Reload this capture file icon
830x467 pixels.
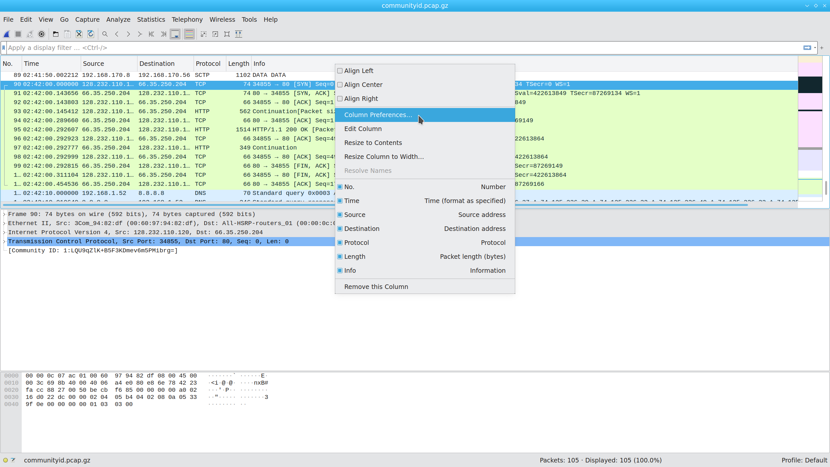[x=91, y=34]
